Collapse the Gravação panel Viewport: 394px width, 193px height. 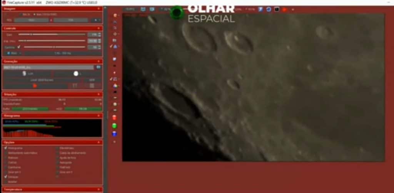pyautogui.click(x=98, y=62)
